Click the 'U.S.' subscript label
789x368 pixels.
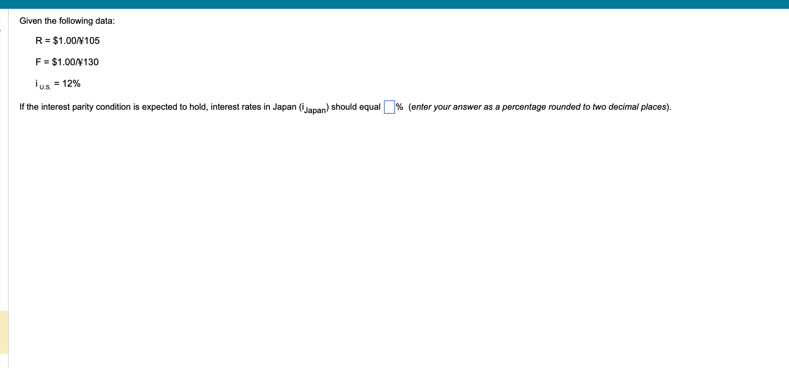pos(45,87)
